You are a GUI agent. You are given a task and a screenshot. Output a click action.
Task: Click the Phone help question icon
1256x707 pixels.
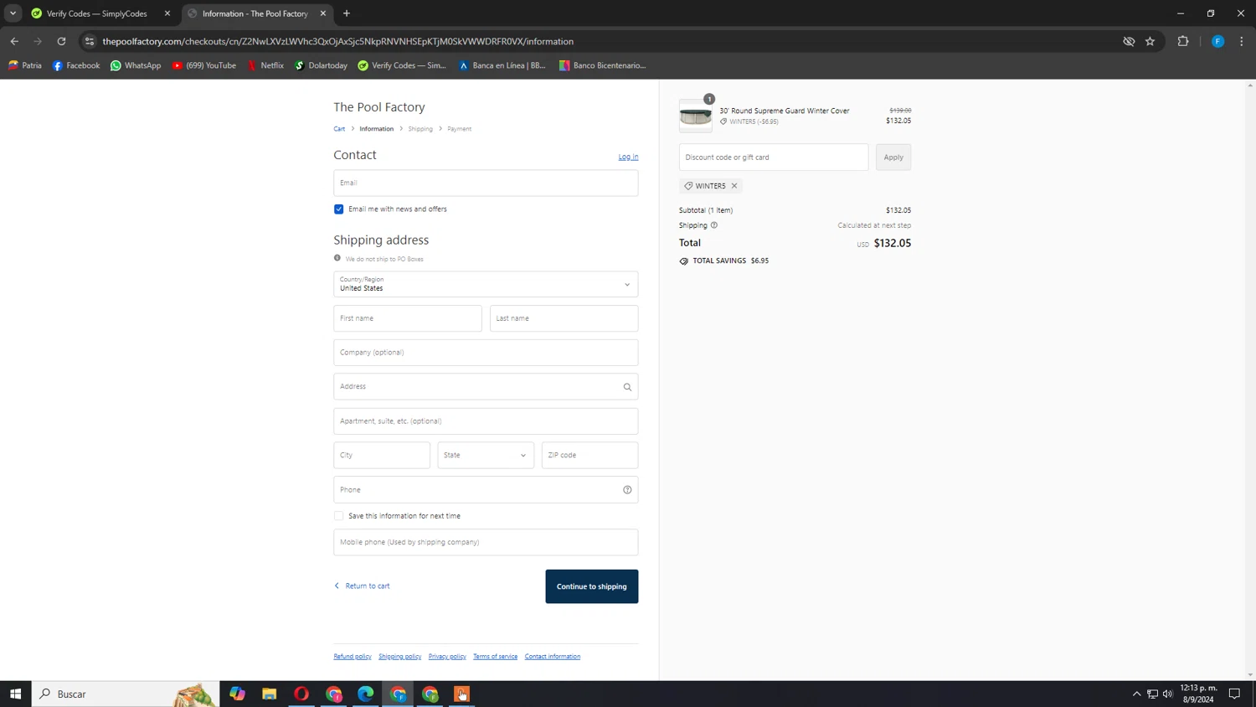(x=627, y=490)
